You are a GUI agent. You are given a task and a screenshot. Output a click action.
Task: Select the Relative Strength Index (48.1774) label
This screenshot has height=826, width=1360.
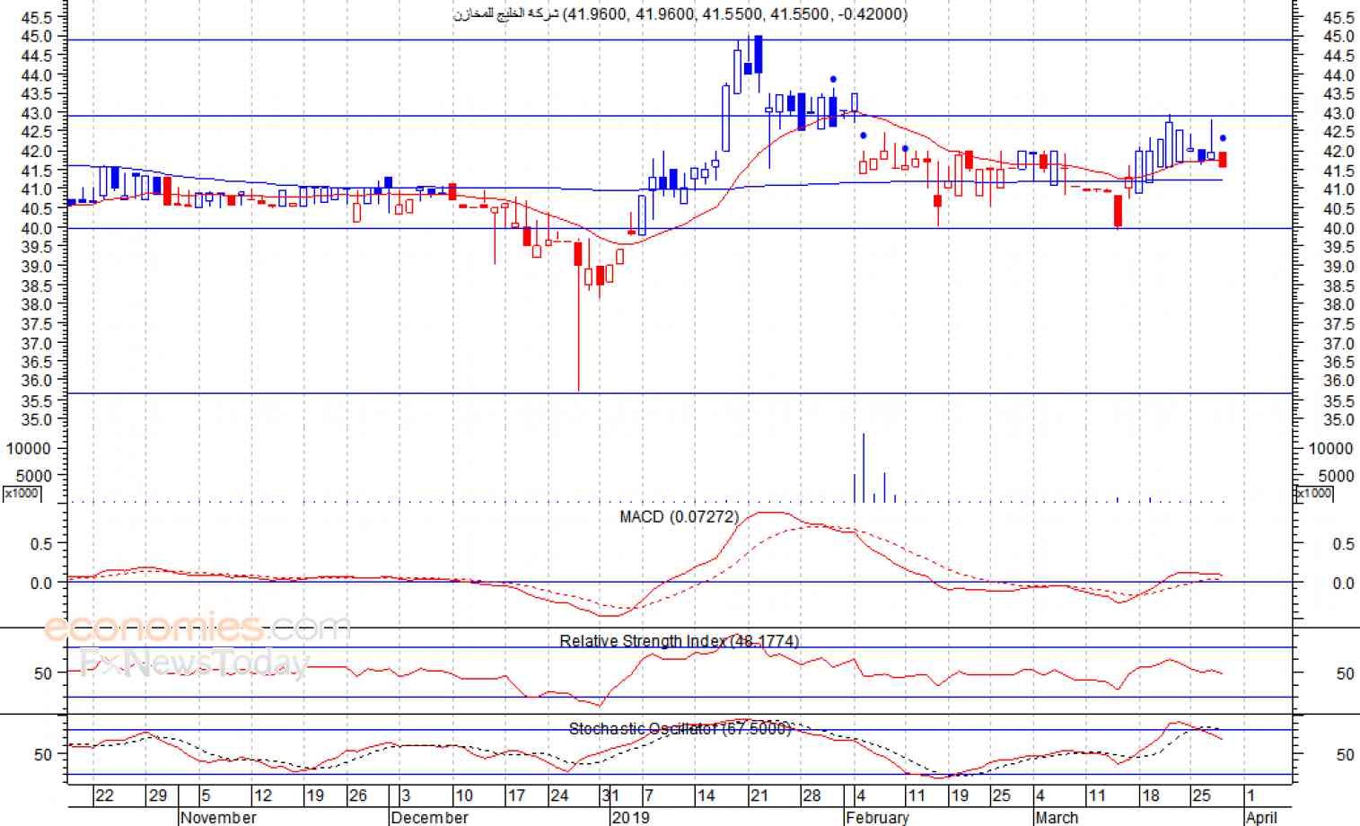click(x=680, y=641)
